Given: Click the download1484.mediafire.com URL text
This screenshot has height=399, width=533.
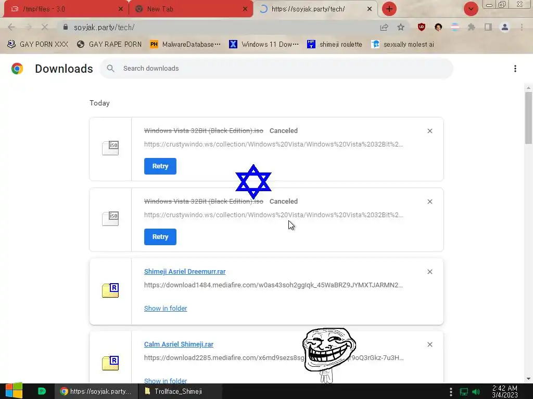Looking at the screenshot, I should tap(273, 285).
